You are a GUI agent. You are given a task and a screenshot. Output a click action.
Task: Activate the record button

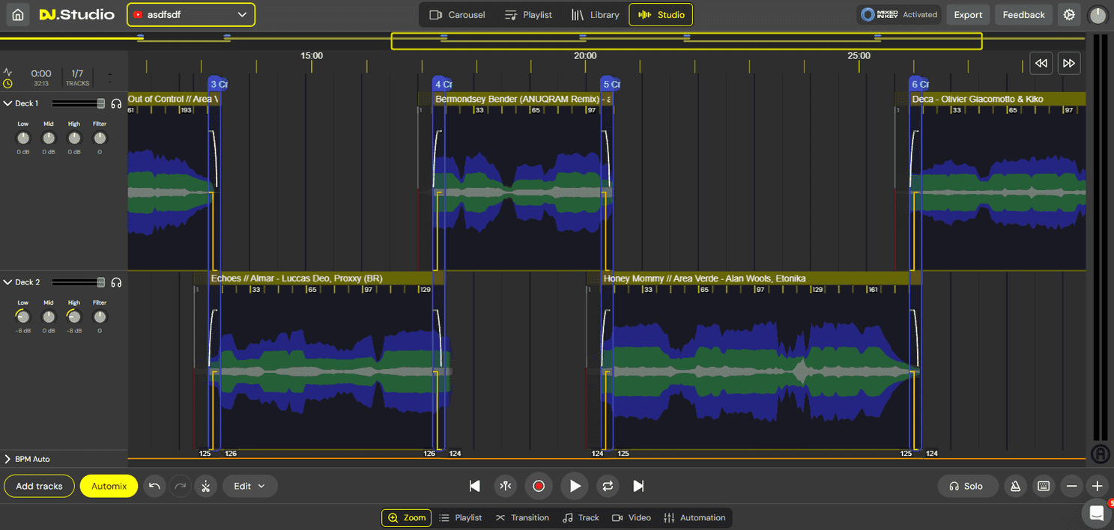point(539,486)
